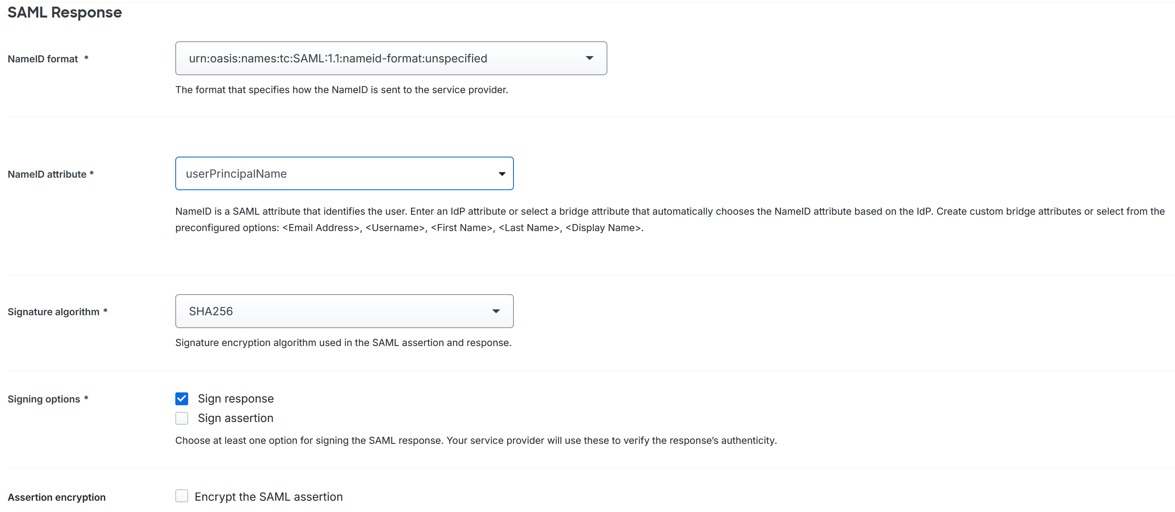The image size is (1175, 512).
Task: Click the Assertion encryption label
Action: (x=56, y=497)
